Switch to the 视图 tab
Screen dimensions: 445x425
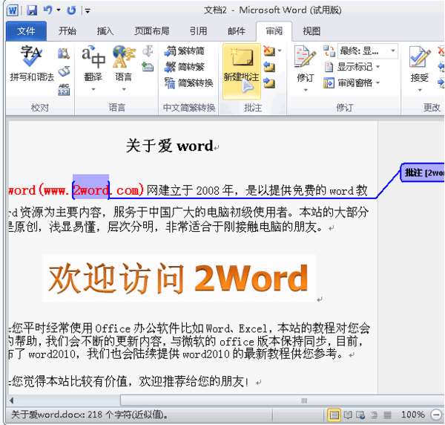[311, 31]
